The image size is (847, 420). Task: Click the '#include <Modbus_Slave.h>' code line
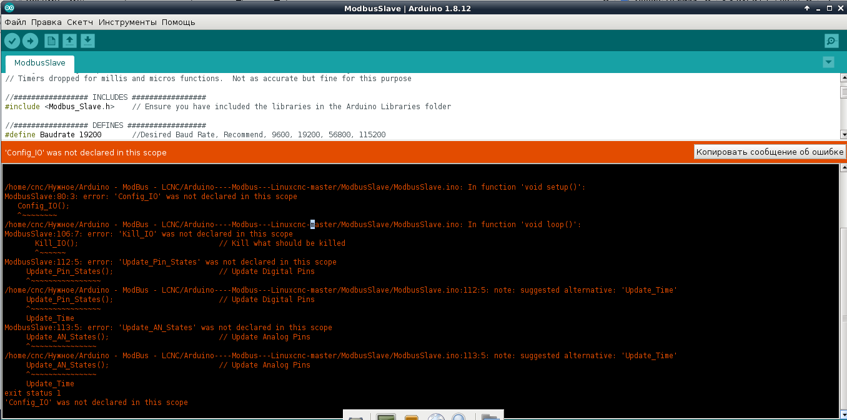228,106
